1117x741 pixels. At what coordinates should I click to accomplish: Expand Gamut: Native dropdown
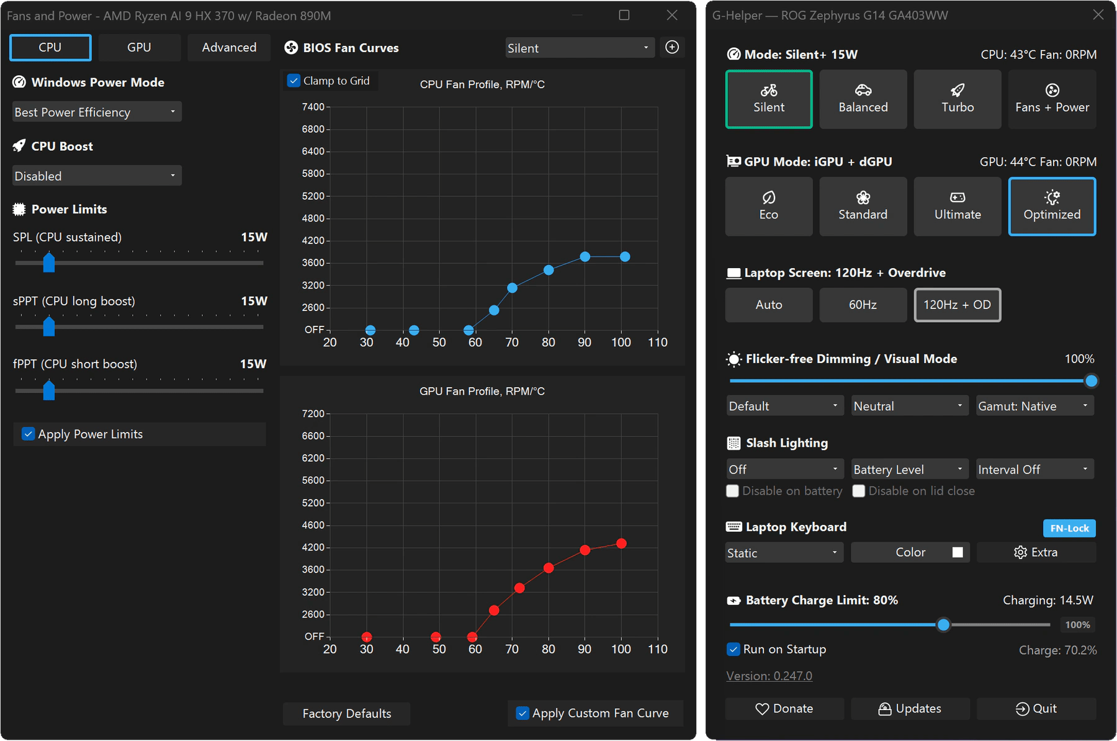(1035, 406)
